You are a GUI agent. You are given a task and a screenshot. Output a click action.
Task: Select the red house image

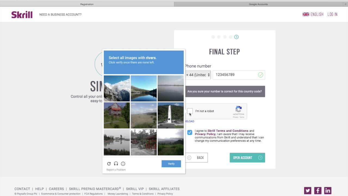tap(117, 115)
